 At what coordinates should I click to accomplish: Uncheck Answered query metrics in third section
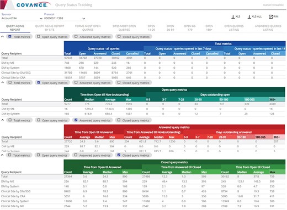[76, 120]
